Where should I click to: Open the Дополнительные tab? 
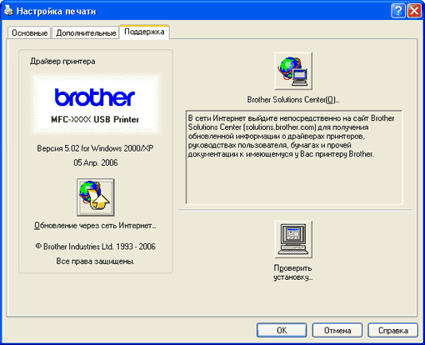point(86,32)
